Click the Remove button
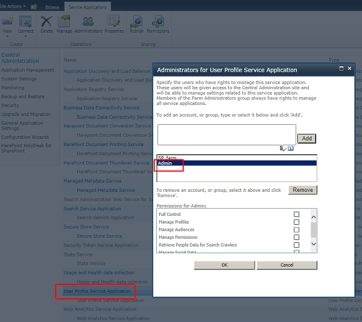 click(303, 190)
